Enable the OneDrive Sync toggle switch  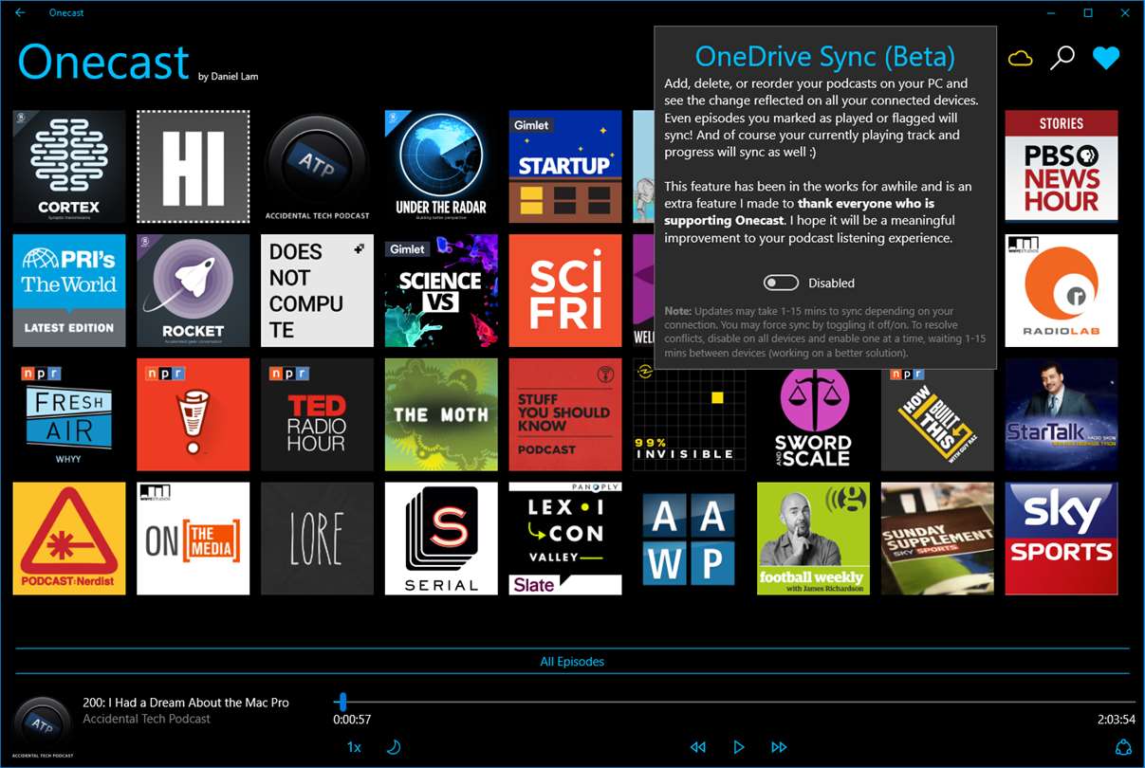[782, 283]
